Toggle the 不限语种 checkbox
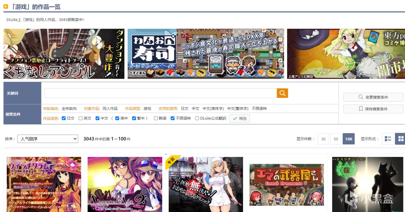The height and width of the screenshot is (212, 405). (x=172, y=118)
